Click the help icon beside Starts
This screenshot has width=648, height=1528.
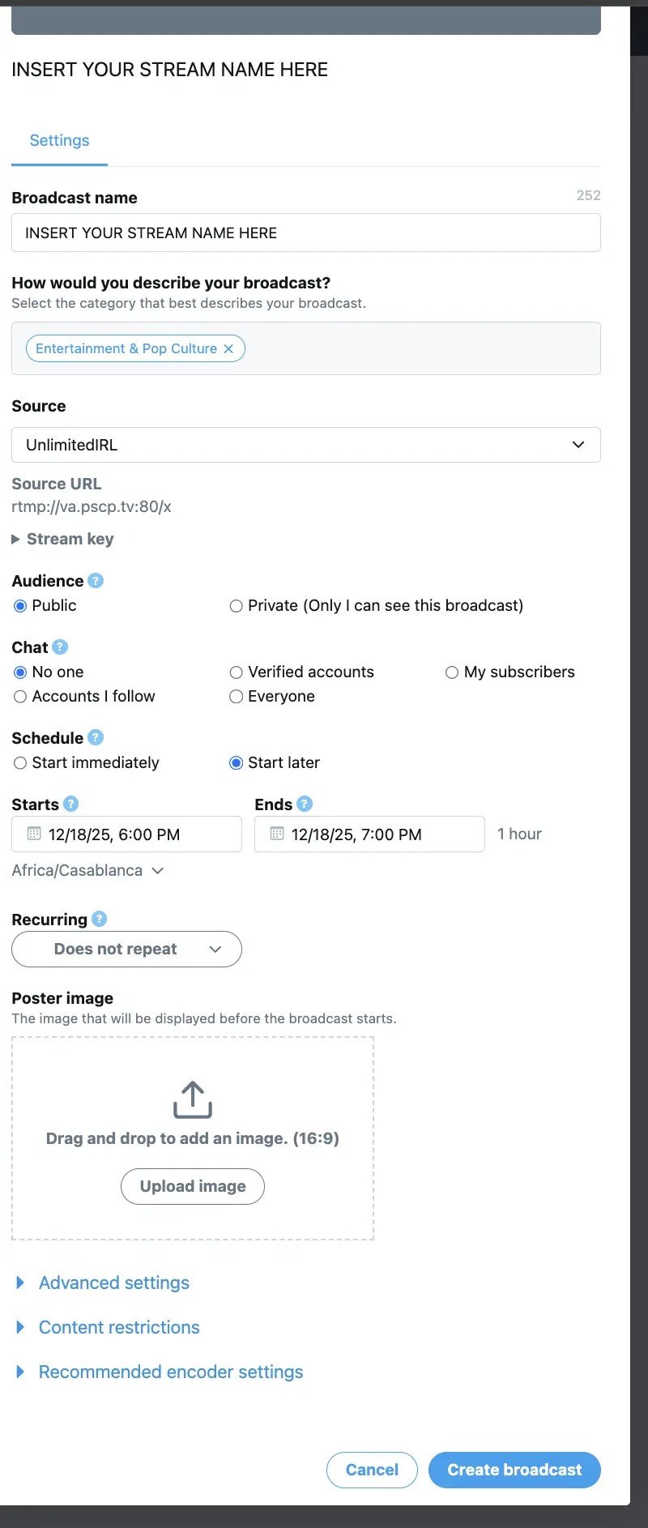coord(71,804)
